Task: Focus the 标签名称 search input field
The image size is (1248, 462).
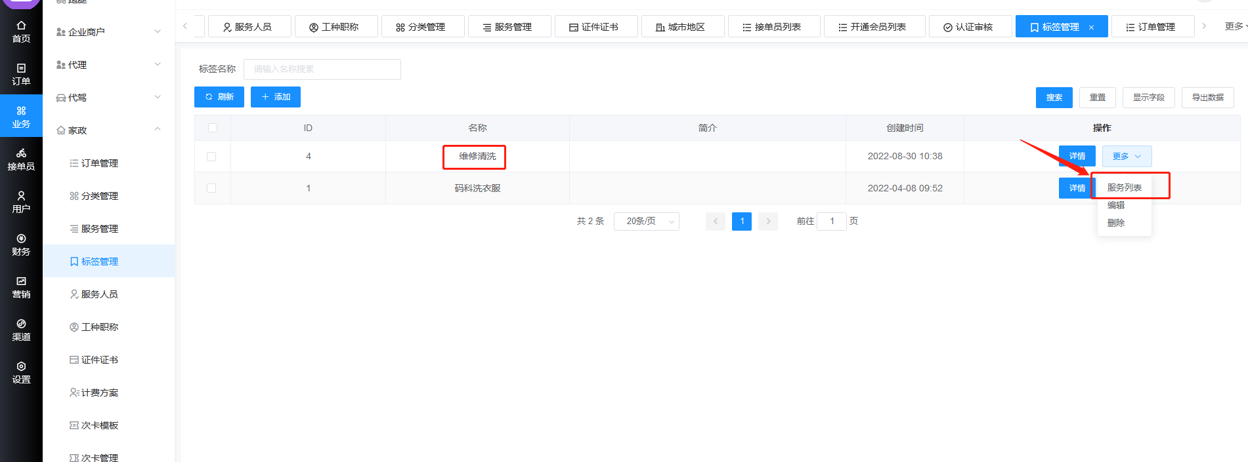Action: tap(322, 69)
